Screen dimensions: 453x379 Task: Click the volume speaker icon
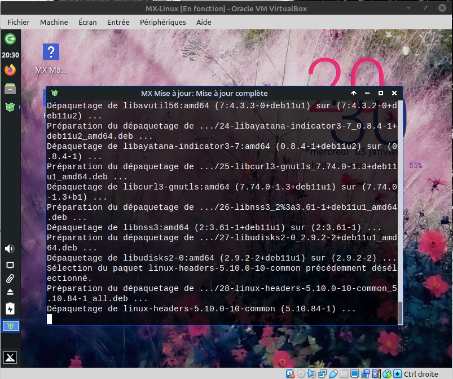[10, 249]
